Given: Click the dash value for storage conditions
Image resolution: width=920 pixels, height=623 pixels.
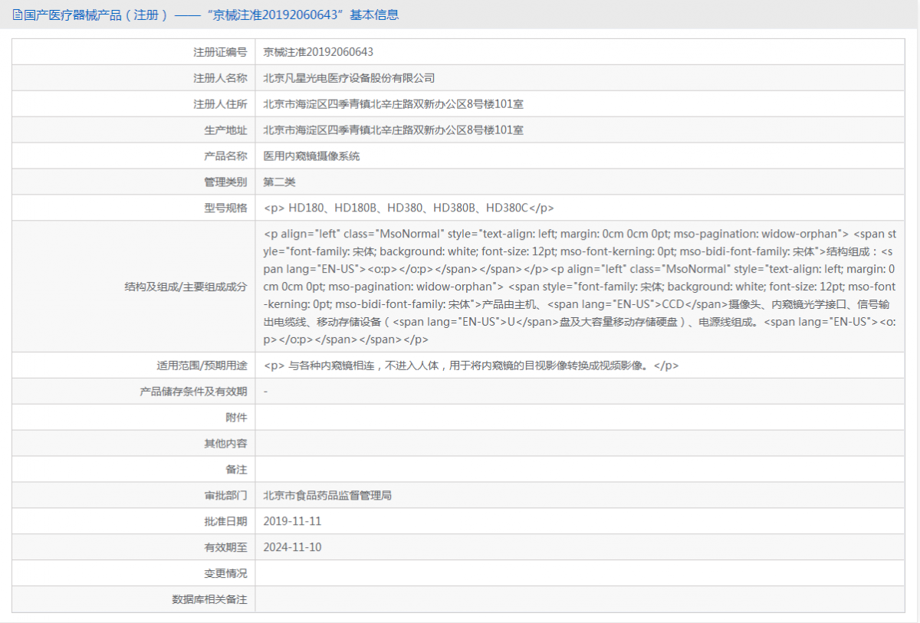Looking at the screenshot, I should point(265,392).
